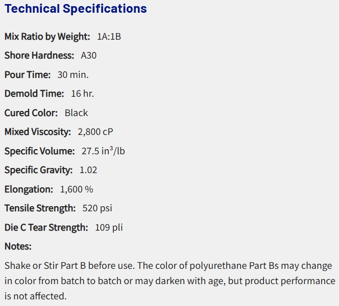Click the Shore Hardness label
The width and height of the screenshot is (339, 306).
pos(39,55)
